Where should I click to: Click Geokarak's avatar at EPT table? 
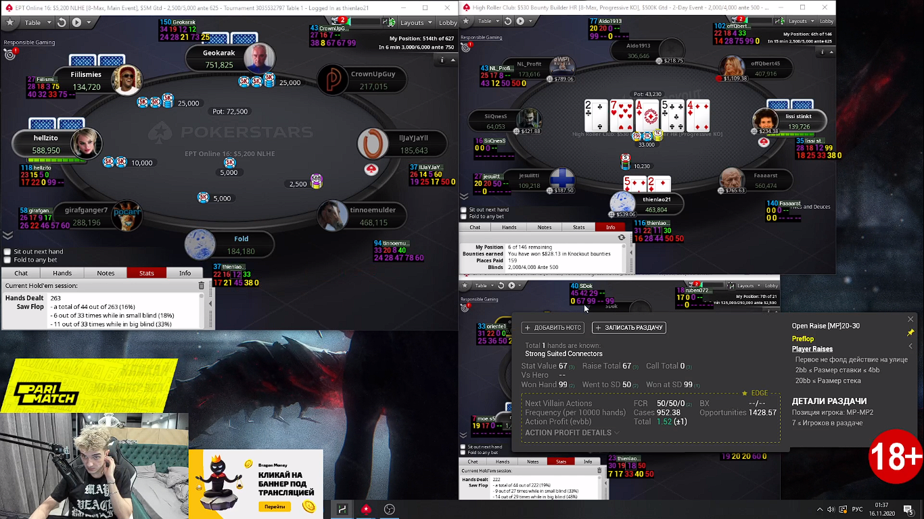coord(258,58)
